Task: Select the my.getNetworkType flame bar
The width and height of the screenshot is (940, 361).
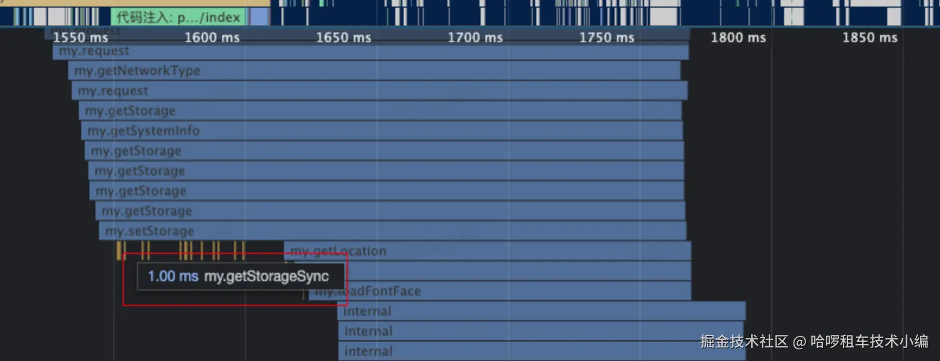Action: click(x=374, y=71)
